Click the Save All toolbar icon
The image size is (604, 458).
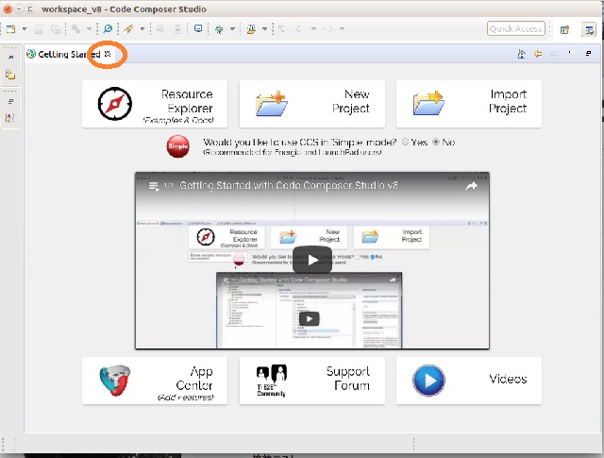(56, 29)
